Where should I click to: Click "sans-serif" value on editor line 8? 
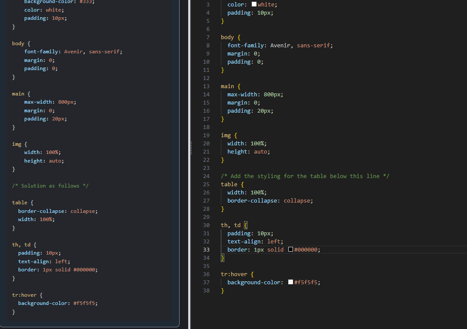(x=313, y=45)
